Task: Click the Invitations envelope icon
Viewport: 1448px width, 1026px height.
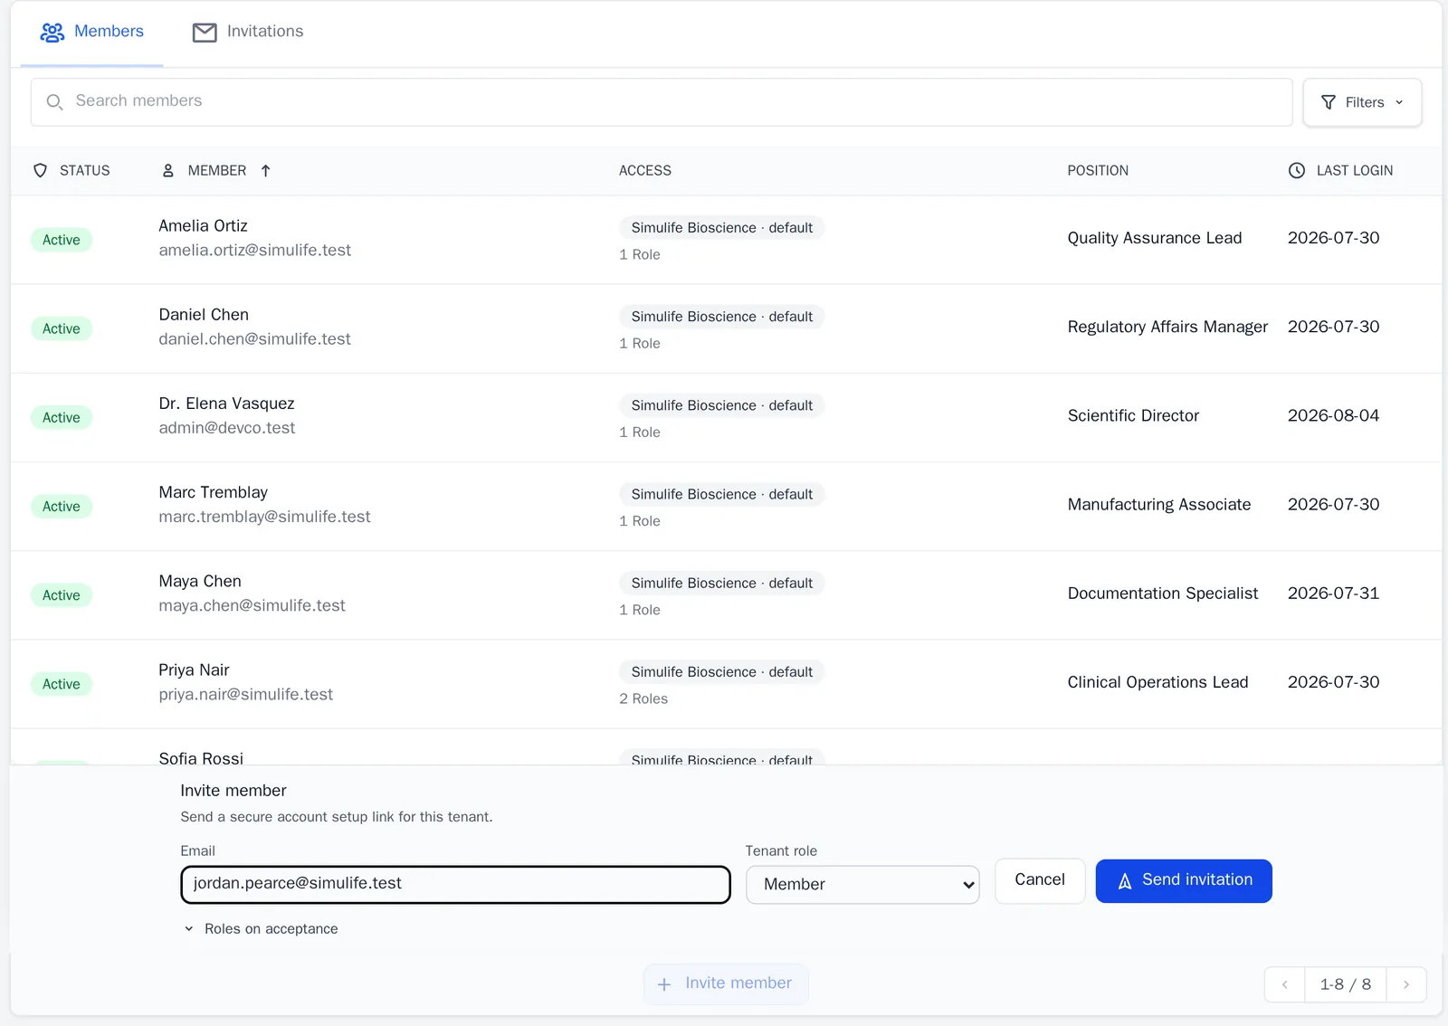Action: pyautogui.click(x=205, y=33)
